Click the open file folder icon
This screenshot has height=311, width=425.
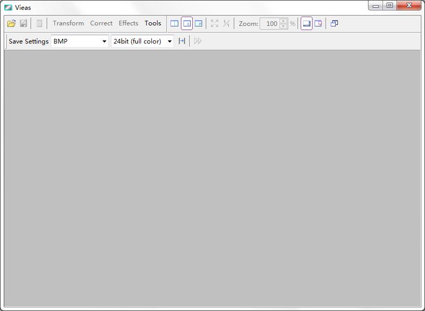[11, 23]
